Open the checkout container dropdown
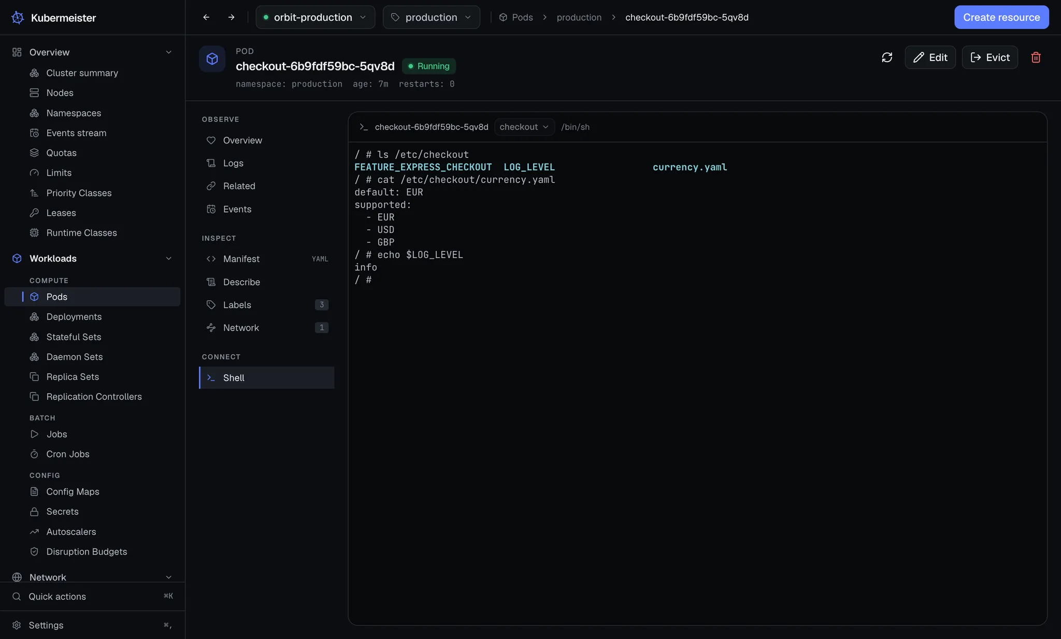The height and width of the screenshot is (639, 1061). click(524, 127)
